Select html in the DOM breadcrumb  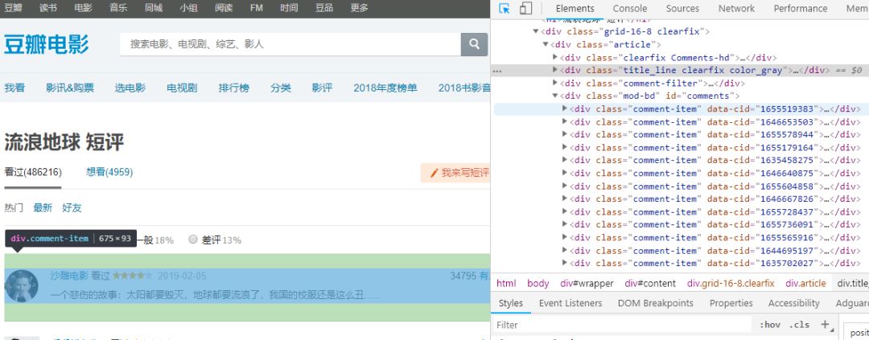point(506,283)
